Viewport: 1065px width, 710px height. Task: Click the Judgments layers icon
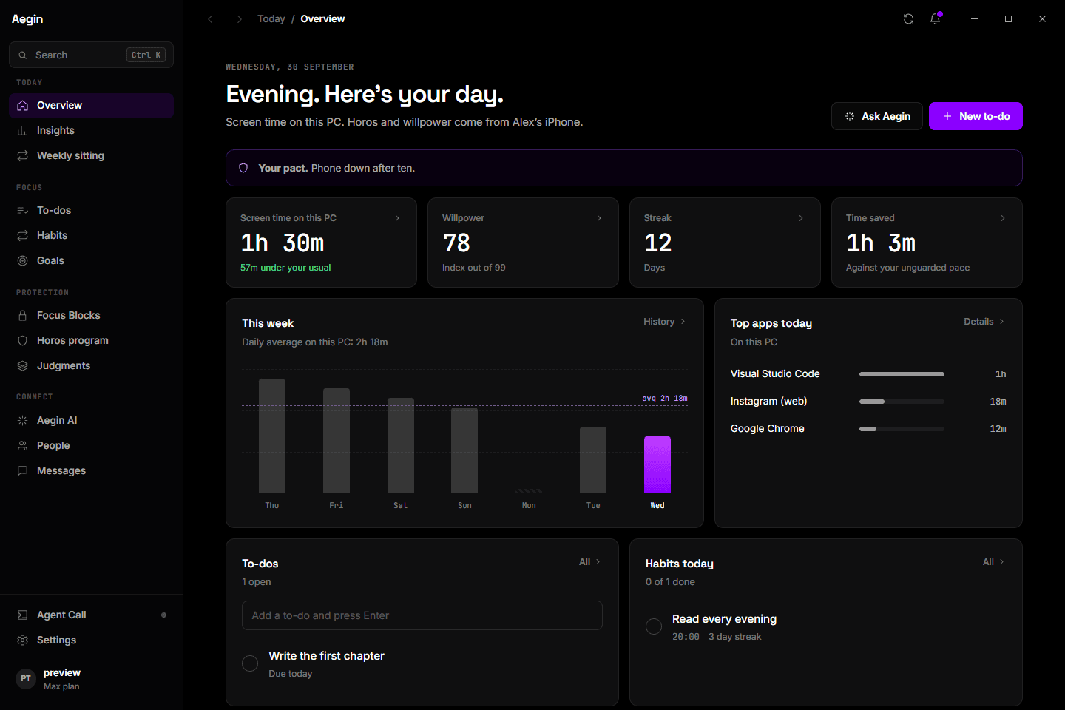point(23,366)
